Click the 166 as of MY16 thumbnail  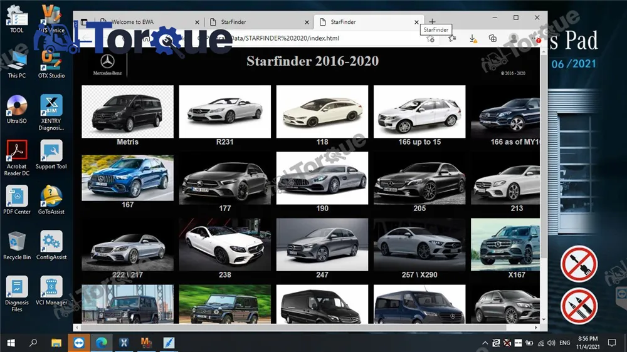[505, 111]
